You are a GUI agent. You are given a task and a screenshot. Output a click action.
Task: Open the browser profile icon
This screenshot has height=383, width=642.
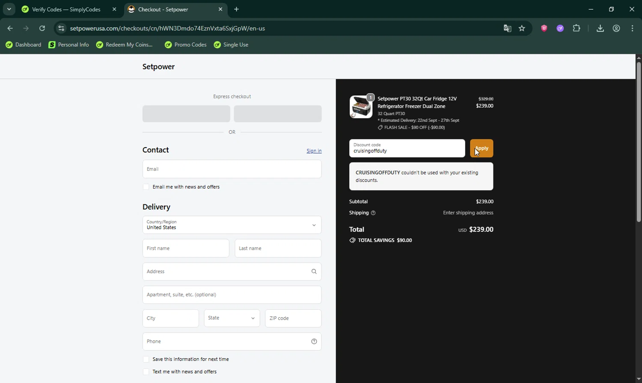tap(616, 28)
